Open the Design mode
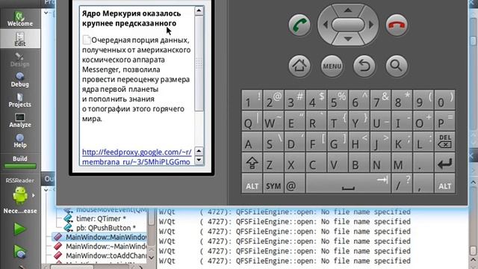 tap(20, 59)
